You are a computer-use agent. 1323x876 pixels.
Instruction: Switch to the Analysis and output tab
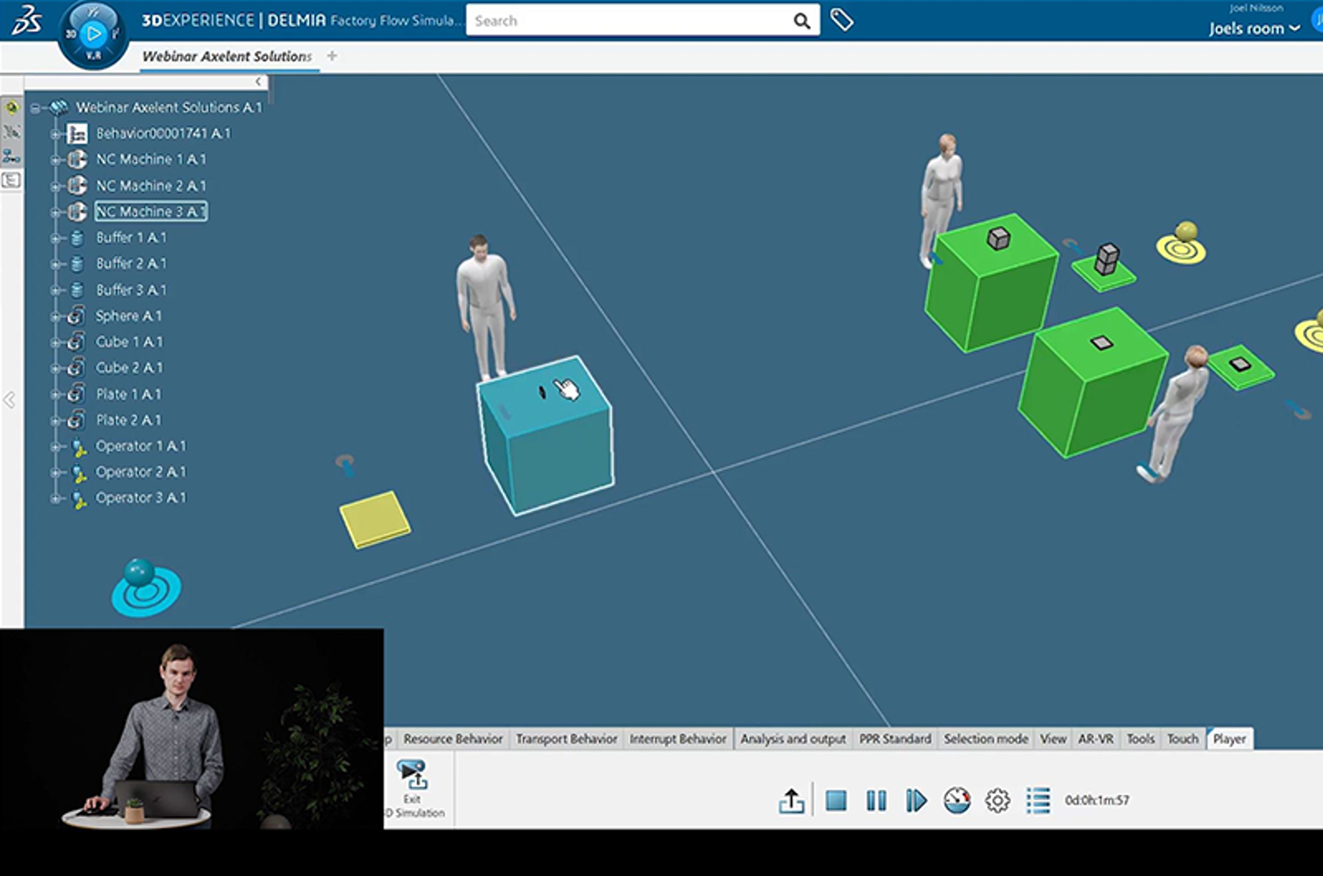coord(792,739)
